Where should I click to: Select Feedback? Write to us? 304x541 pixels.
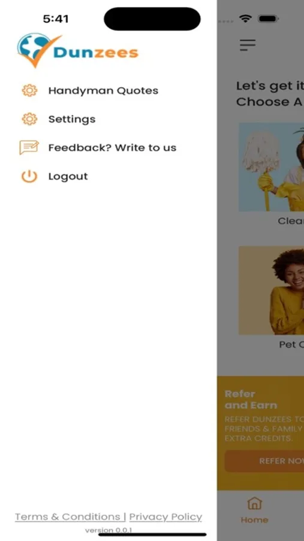point(112,148)
